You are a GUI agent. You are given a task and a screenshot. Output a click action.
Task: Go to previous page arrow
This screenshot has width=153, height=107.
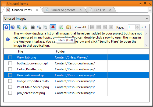[x=99, y=27]
